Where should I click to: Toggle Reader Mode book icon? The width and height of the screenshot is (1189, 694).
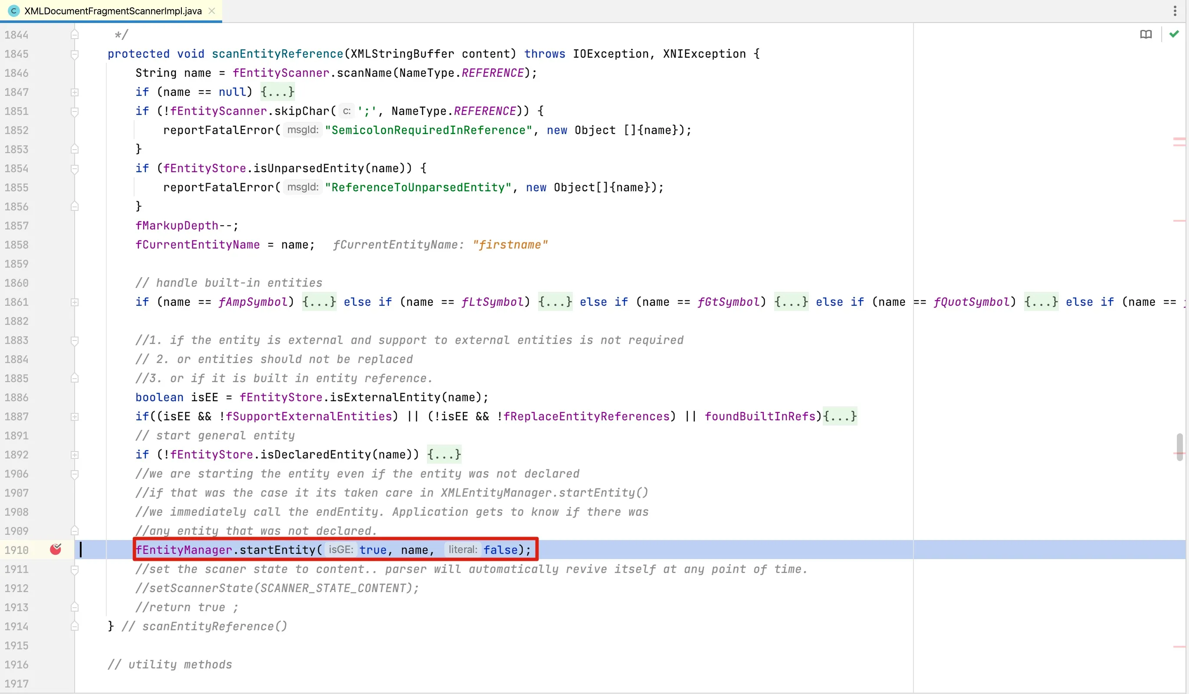[1146, 34]
